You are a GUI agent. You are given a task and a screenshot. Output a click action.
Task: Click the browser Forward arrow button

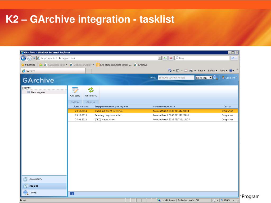[29, 58]
